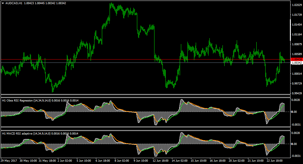Click the 1.02029 price axis label
This screenshot has width=303, height=164.
click(297, 5)
